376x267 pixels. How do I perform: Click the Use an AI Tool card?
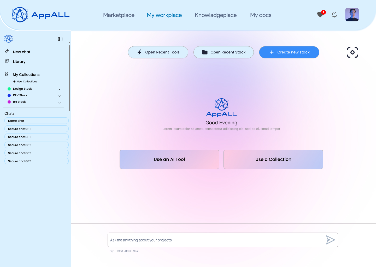click(169, 159)
